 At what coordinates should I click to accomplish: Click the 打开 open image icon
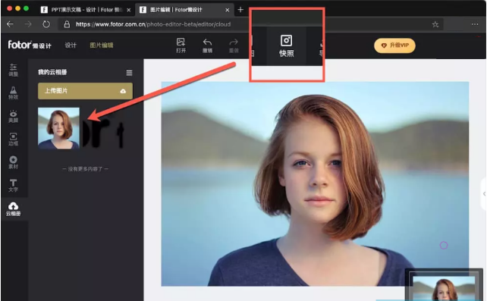pyautogui.click(x=181, y=45)
